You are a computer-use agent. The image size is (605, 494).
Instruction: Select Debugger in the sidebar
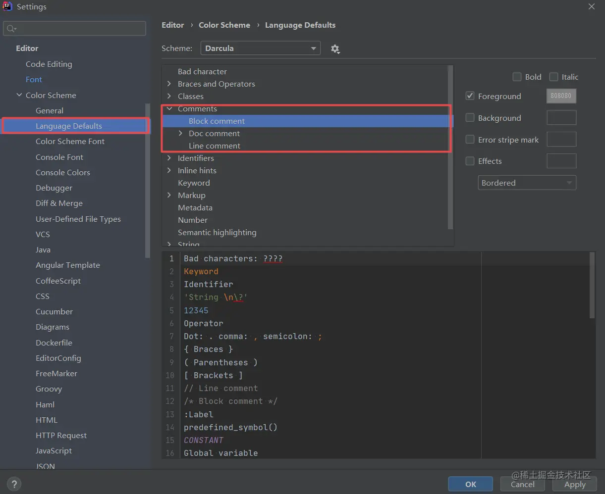(54, 188)
